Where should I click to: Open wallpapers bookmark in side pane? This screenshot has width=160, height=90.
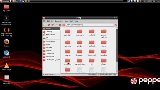pyautogui.click(x=51, y=57)
